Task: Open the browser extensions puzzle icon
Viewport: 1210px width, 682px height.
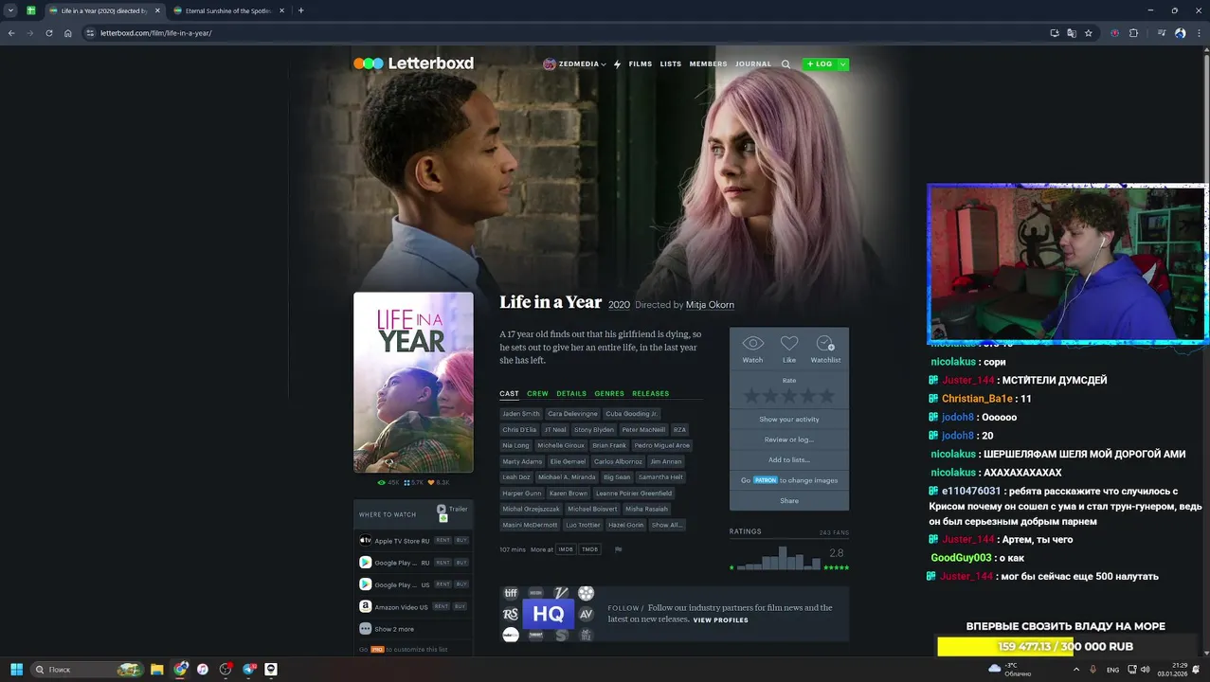Action: coord(1133,33)
